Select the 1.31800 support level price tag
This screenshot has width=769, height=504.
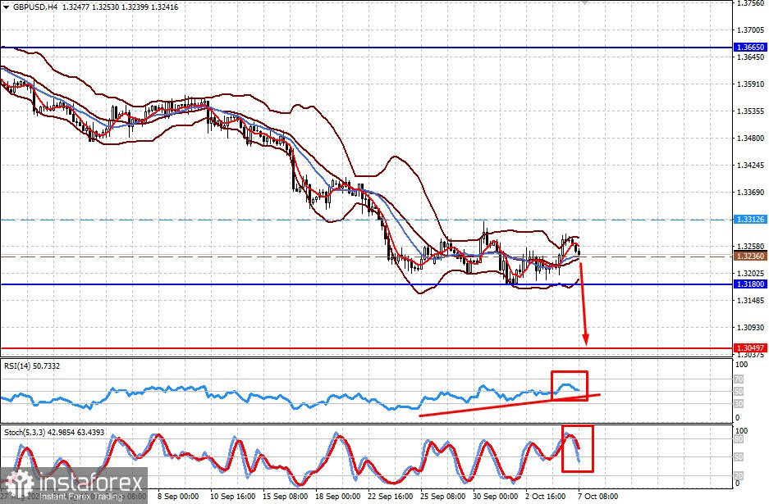click(750, 284)
